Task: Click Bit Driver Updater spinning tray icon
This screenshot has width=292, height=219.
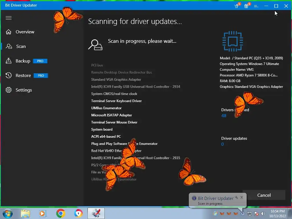Action: point(242,214)
